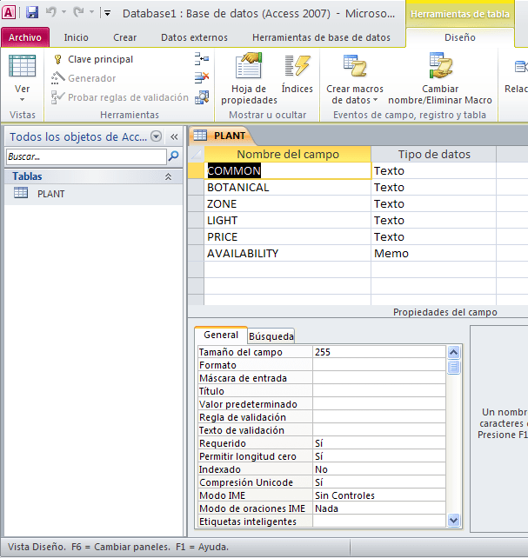The image size is (528, 558).
Task: Open the Archivo tab
Action: (x=25, y=37)
